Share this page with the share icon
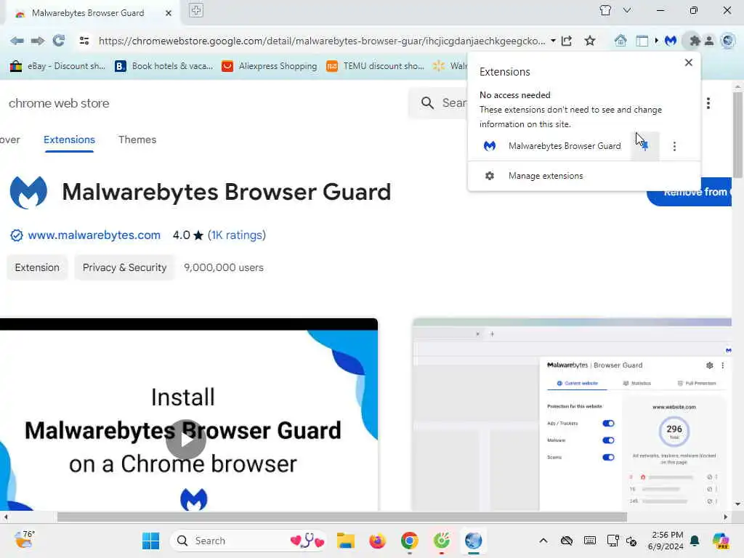Viewport: 744px width, 558px height. [567, 41]
